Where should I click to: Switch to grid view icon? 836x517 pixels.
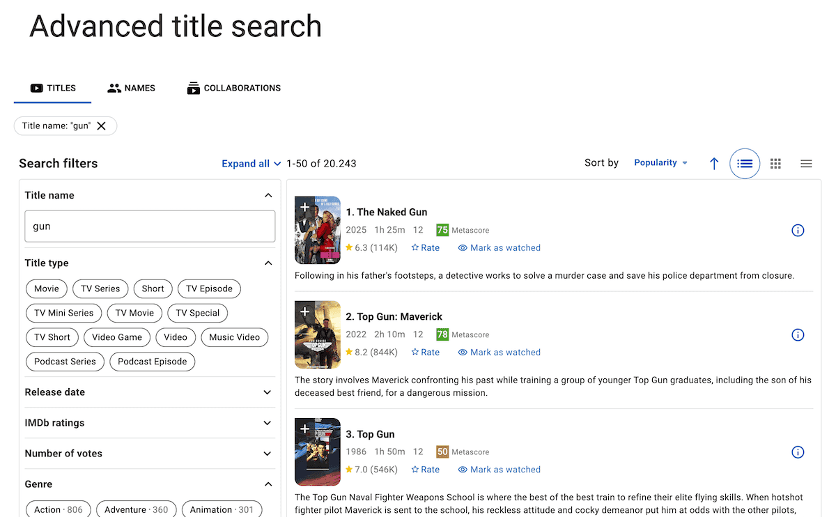[775, 164]
